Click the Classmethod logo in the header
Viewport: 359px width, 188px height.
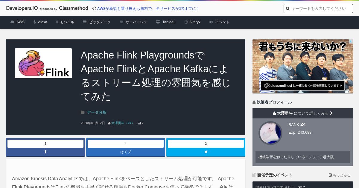74,8
